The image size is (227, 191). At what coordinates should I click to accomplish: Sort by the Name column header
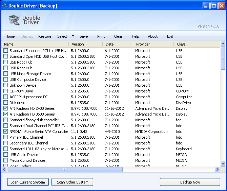point(35,44)
